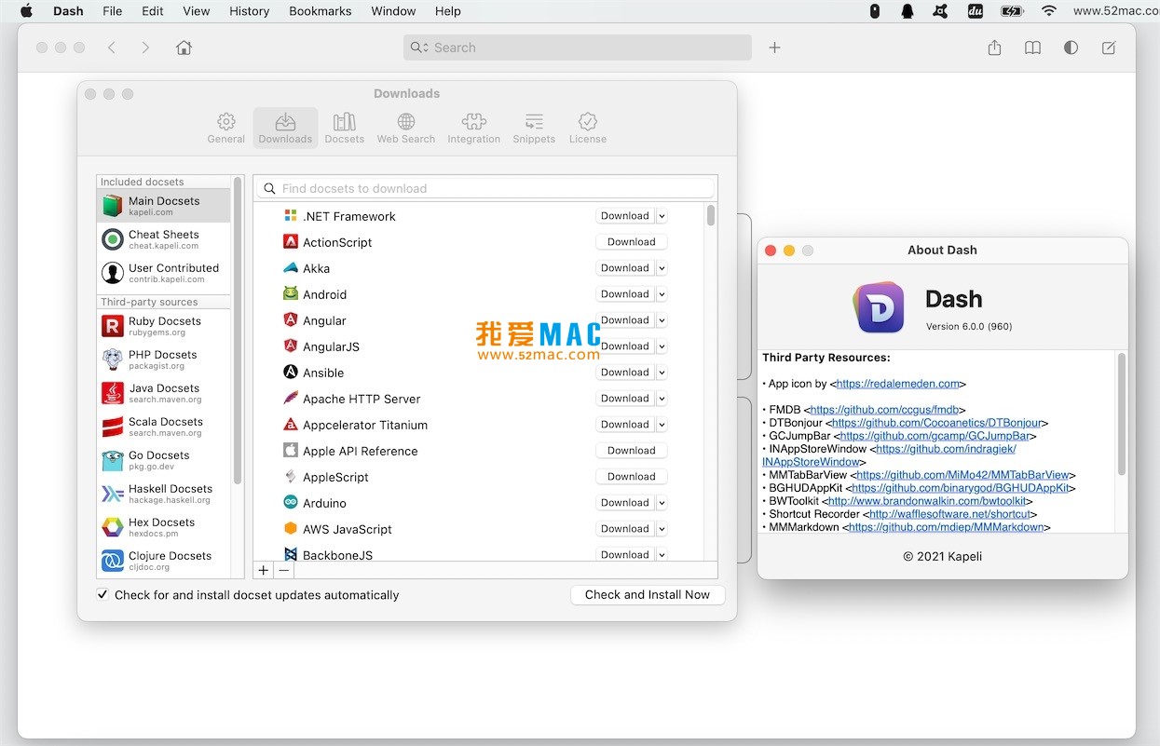1160x746 pixels.
Task: Click the battery icon in menu bar
Action: (1012, 11)
